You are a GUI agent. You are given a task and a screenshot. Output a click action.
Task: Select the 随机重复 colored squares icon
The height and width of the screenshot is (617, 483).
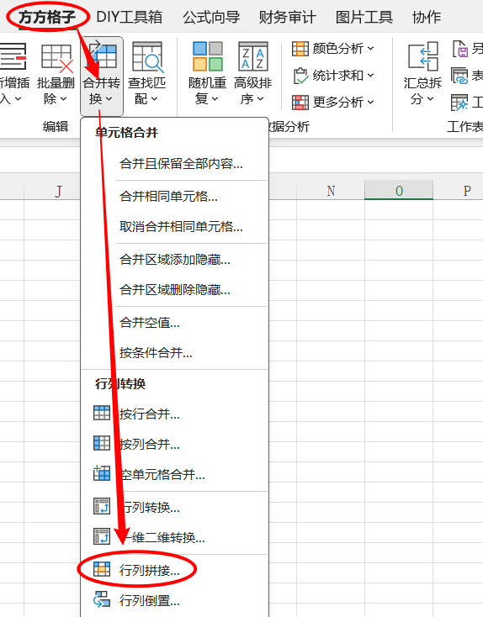pyautogui.click(x=207, y=56)
